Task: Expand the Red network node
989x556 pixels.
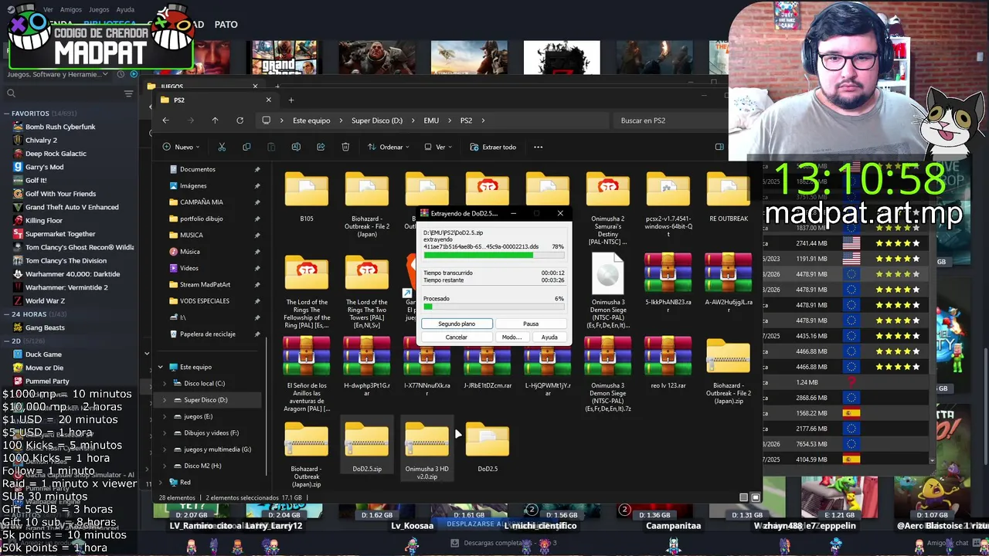Action: pos(161,482)
